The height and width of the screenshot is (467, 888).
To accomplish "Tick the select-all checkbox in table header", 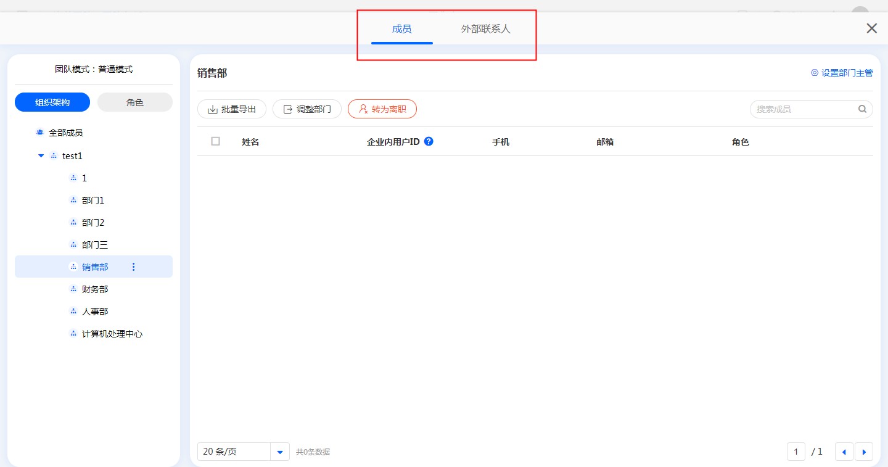I will pyautogui.click(x=215, y=141).
